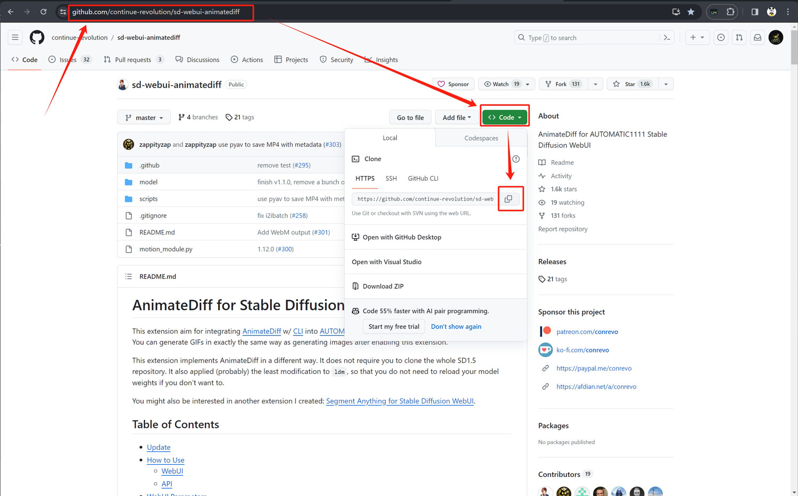Star the repository
The width and height of the screenshot is (798, 496).
tap(633, 84)
